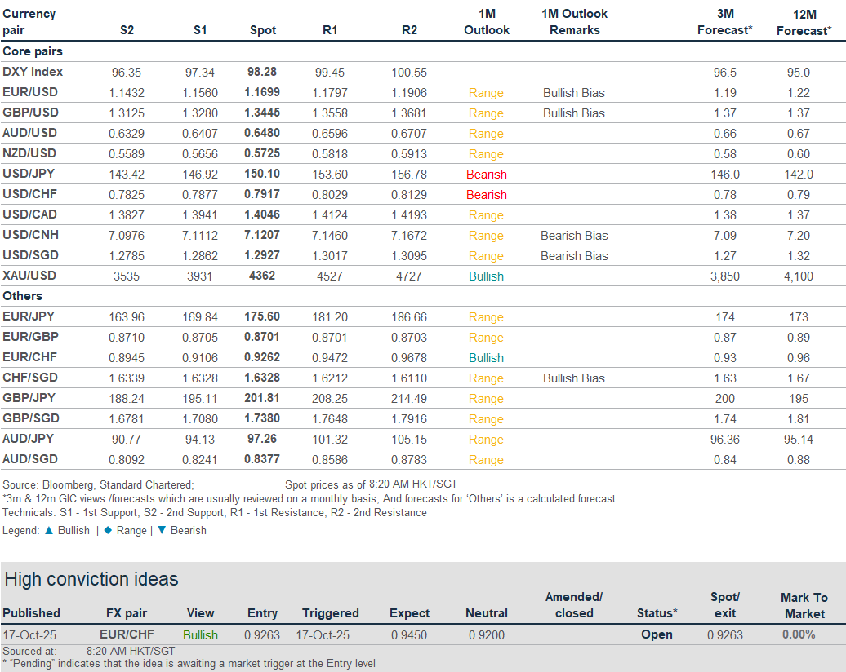Select the EUR/USD currency pair label
846x672 pixels.
tap(30, 92)
